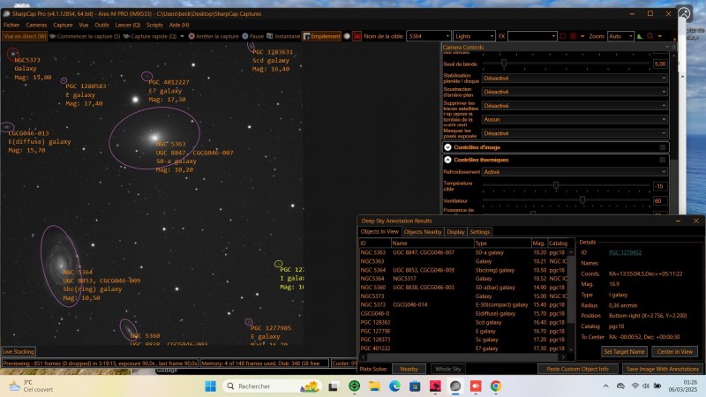Click the Center in View button
706x397 pixels.
[x=652, y=351]
